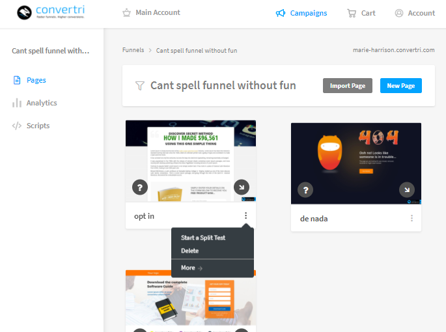Open the Cart from the top bar

click(361, 13)
